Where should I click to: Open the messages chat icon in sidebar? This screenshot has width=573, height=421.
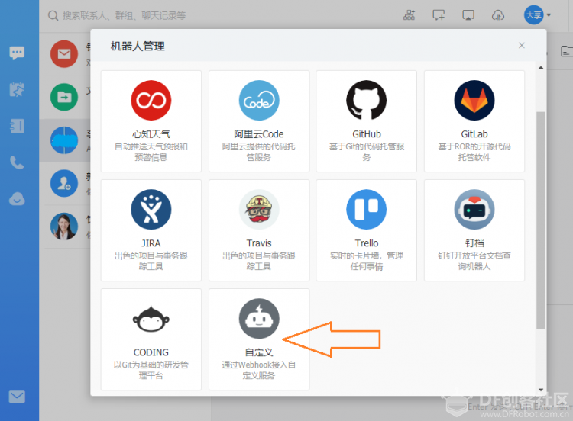(x=17, y=53)
